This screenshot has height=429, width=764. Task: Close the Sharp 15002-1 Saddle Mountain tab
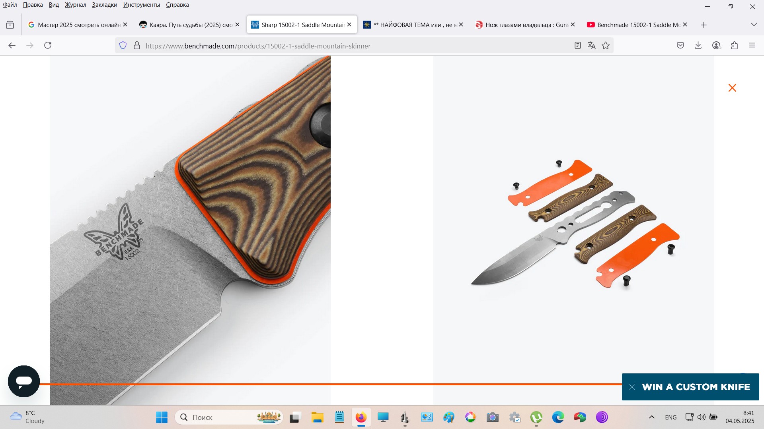point(349,25)
